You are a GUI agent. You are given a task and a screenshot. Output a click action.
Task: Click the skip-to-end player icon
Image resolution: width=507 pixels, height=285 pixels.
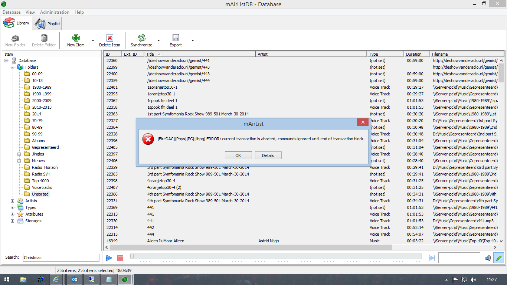432,258
